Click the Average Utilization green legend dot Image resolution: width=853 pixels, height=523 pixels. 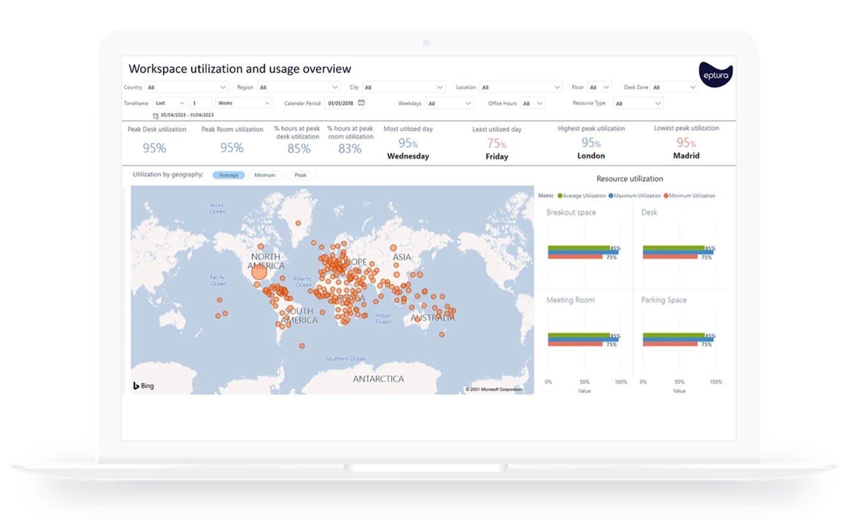(x=560, y=196)
